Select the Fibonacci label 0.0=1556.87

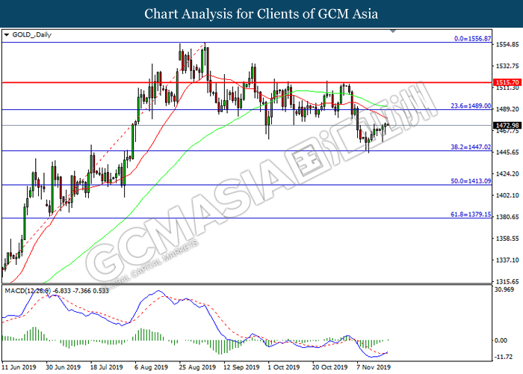[x=473, y=39]
